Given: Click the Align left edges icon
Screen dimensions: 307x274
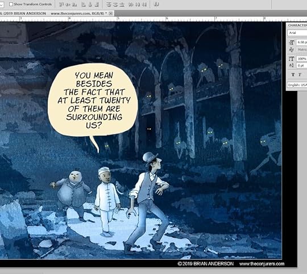Looking at the screenshot, I should coord(84,5).
